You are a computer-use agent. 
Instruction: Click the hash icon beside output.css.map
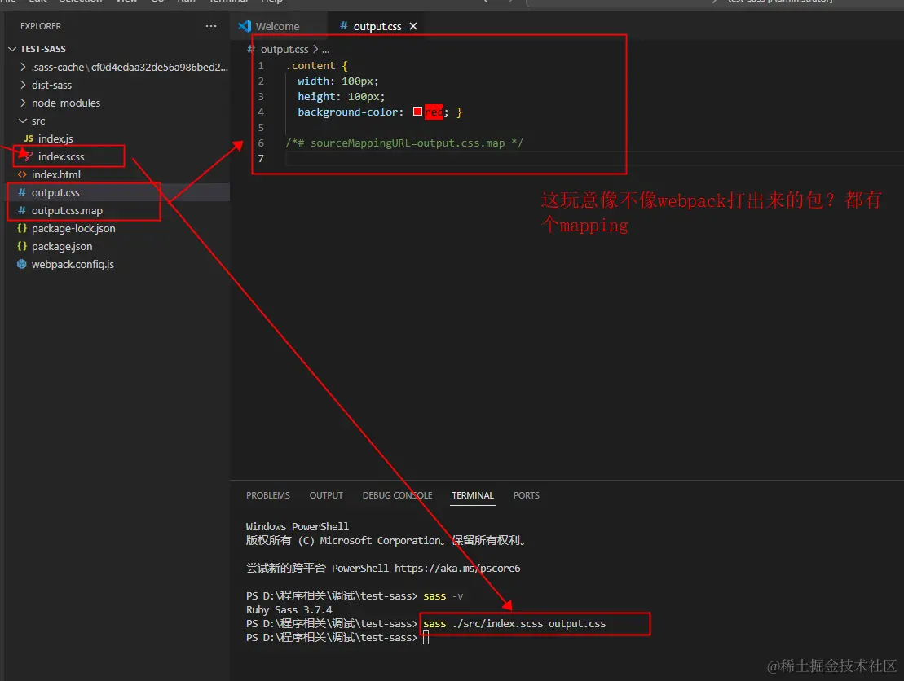(22, 210)
